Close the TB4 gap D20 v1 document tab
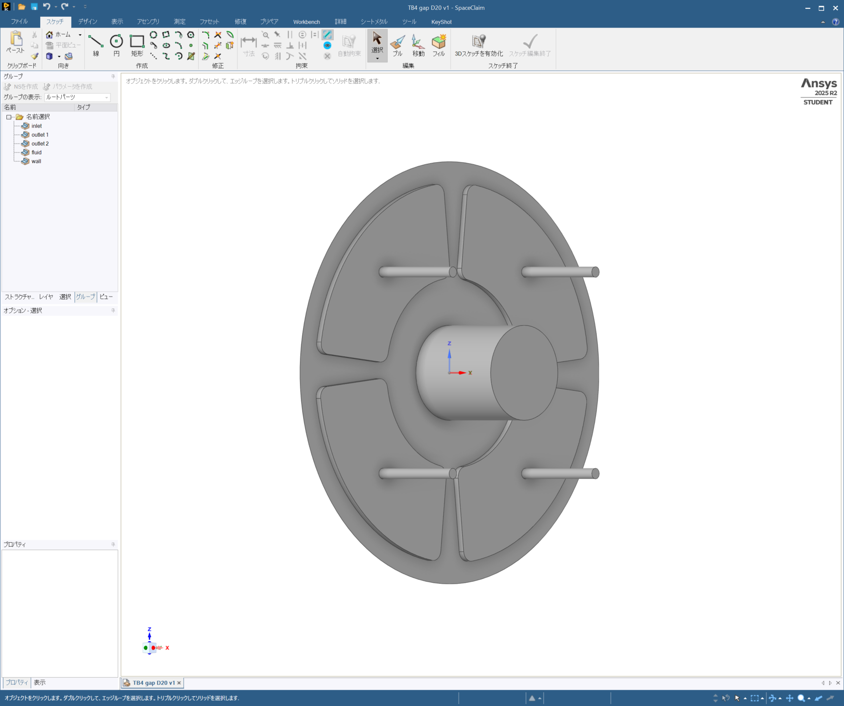Image resolution: width=844 pixels, height=706 pixels. (179, 683)
